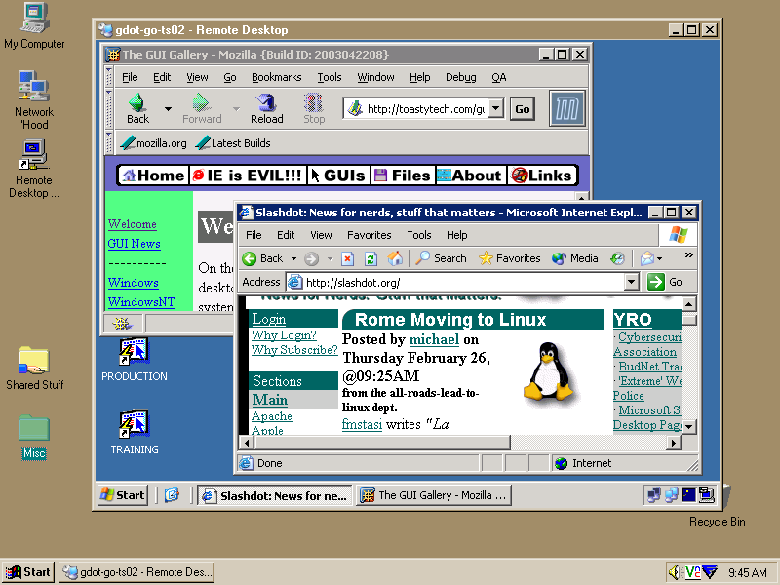Select the TRAINING shortcut in remote desktop
This screenshot has width=780, height=585.
pos(135,432)
